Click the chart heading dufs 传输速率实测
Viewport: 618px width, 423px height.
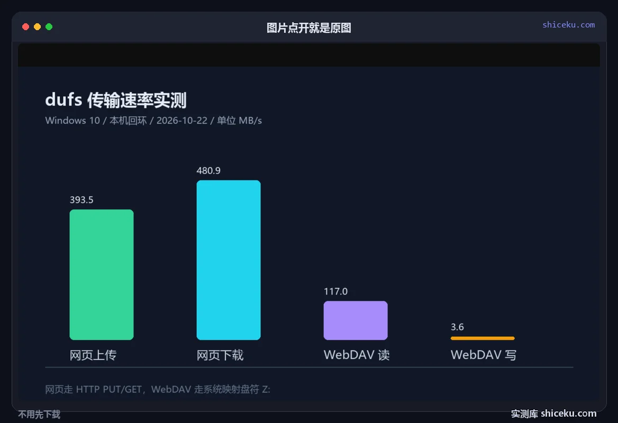pos(116,100)
